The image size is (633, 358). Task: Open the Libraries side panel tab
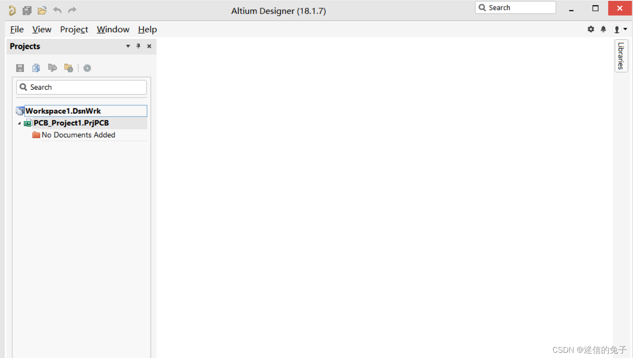[x=621, y=56]
